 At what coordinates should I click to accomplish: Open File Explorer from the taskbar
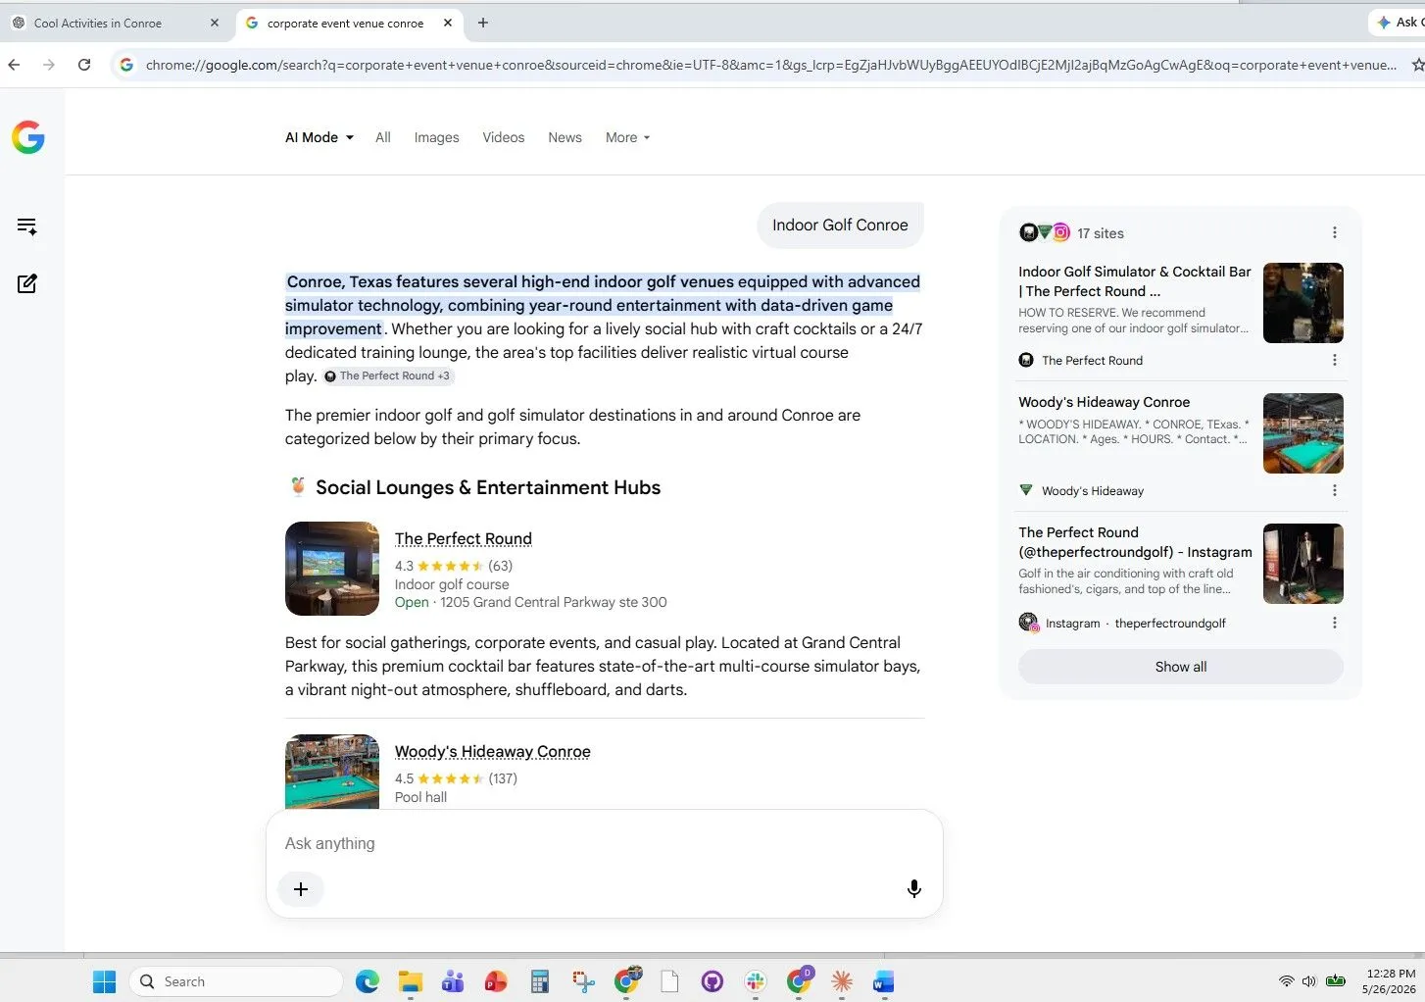click(410, 981)
